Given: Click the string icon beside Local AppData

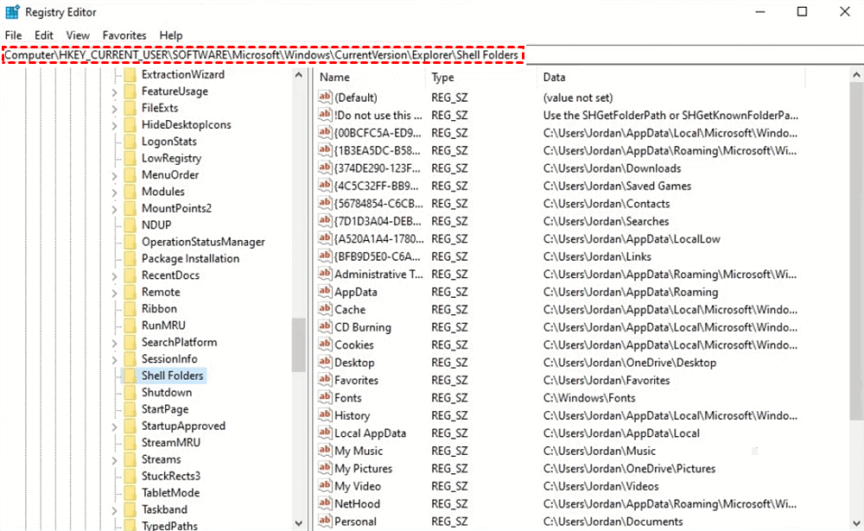Looking at the screenshot, I should pyautogui.click(x=325, y=433).
